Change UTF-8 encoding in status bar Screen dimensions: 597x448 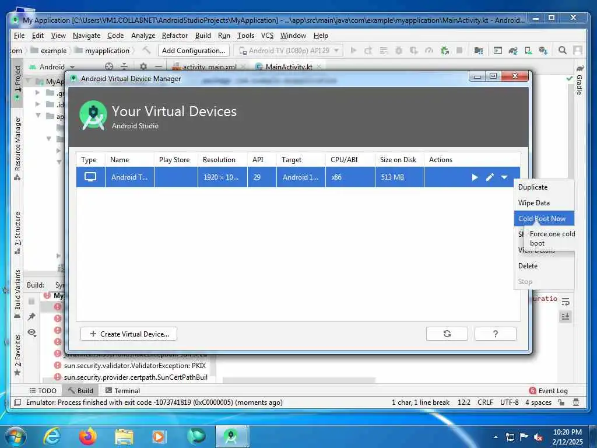[x=510, y=402]
